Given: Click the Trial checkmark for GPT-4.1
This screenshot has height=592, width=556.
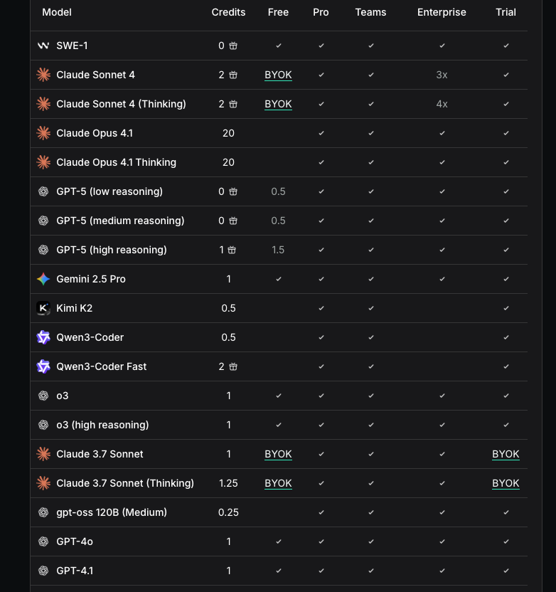Looking at the screenshot, I should 506,571.
